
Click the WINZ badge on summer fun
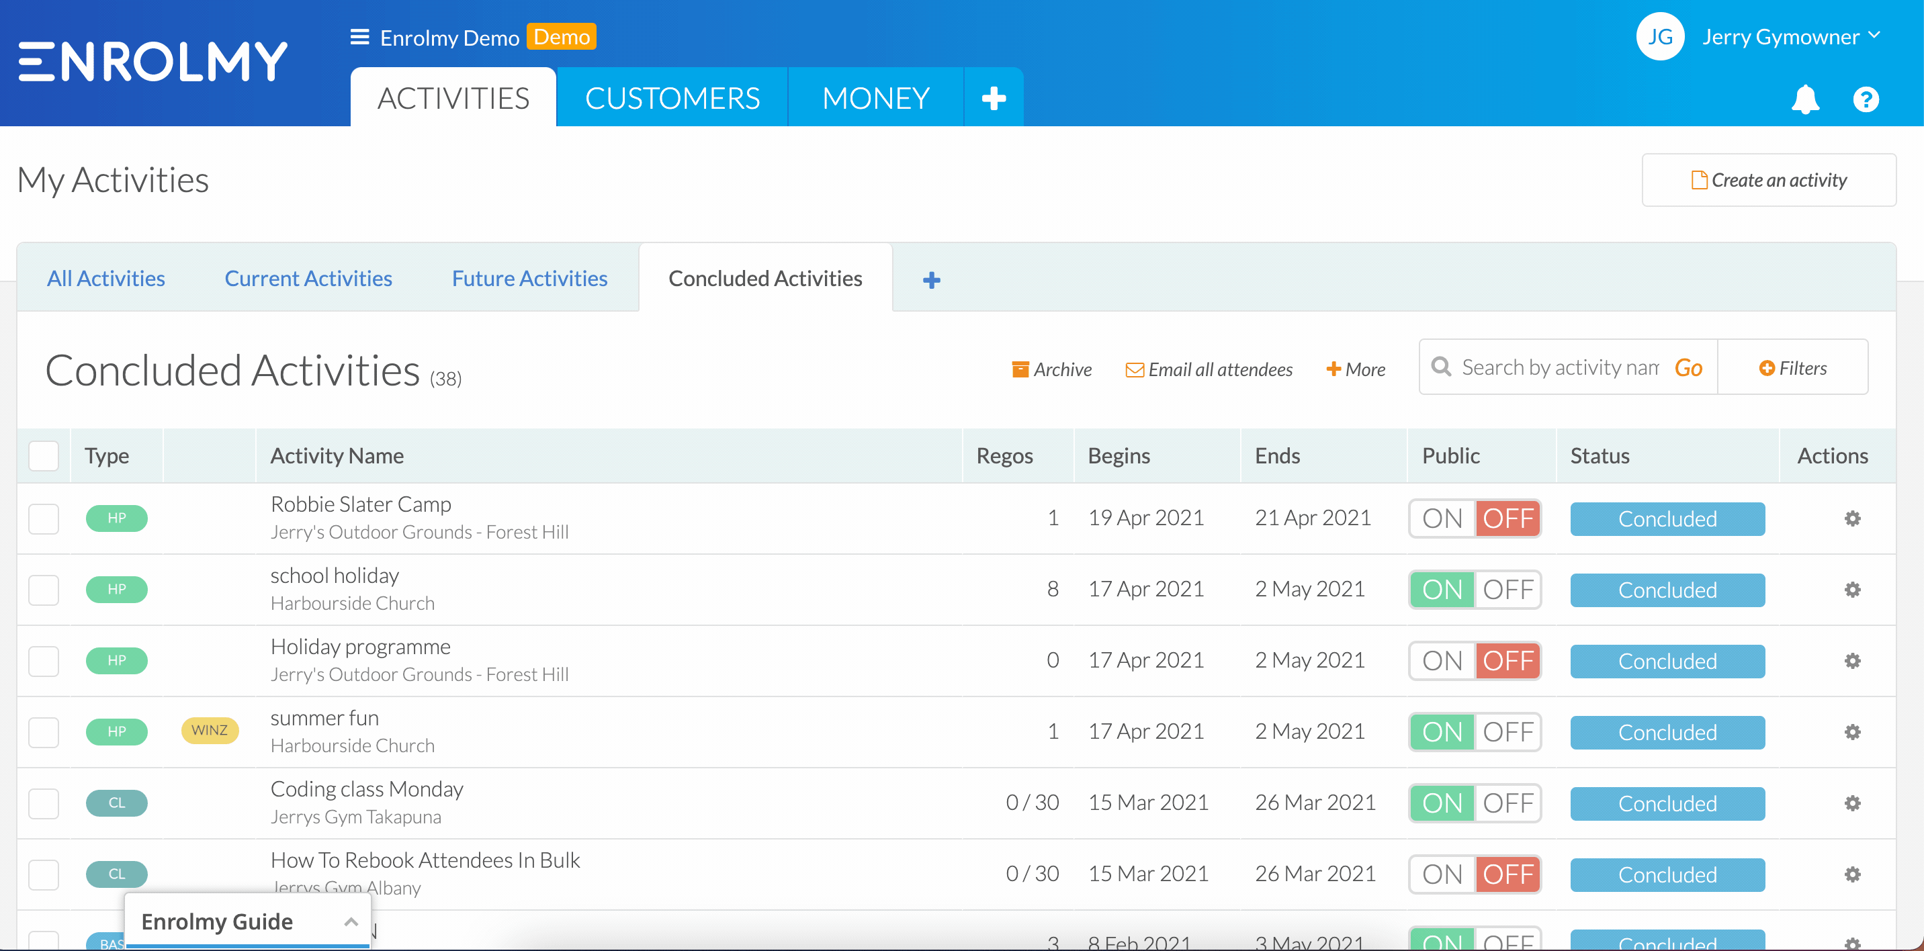point(210,731)
